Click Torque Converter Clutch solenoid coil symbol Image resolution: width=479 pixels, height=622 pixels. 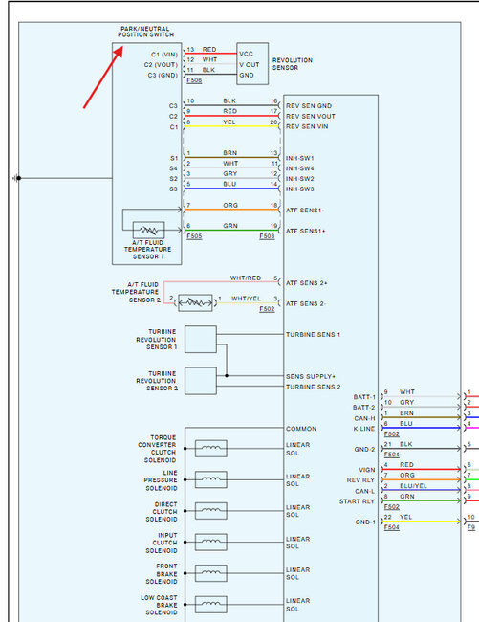[x=211, y=448]
